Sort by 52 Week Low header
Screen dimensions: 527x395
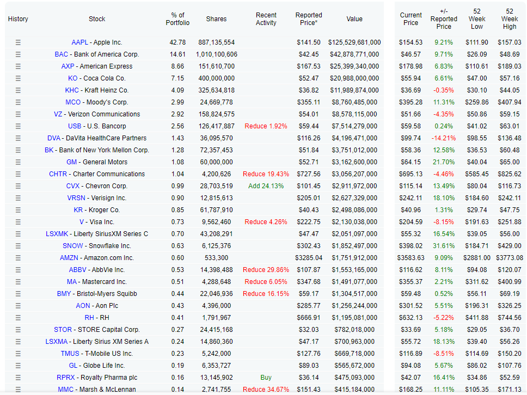[x=476, y=19]
